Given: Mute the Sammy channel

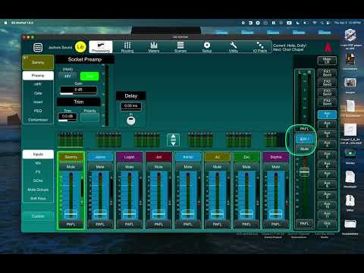Looking at the screenshot, I should (x=71, y=167).
